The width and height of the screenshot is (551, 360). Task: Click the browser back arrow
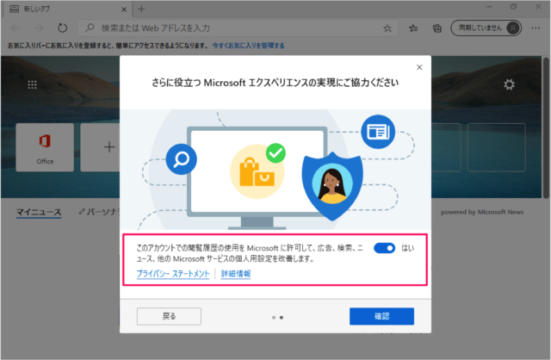pyautogui.click(x=15, y=28)
